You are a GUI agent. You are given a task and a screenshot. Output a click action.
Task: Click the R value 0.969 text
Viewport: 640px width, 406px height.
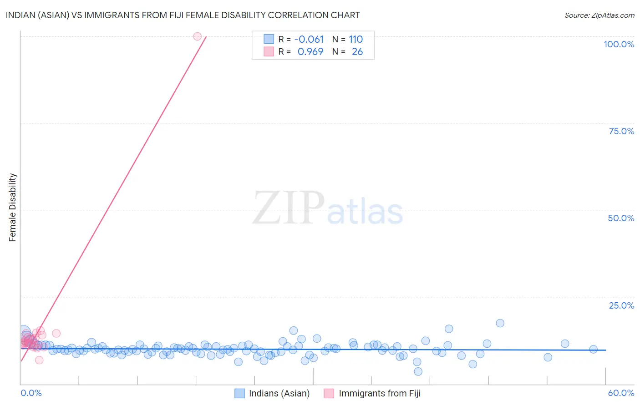tap(310, 51)
